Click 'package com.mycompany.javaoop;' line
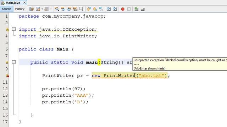 [x=62, y=16]
